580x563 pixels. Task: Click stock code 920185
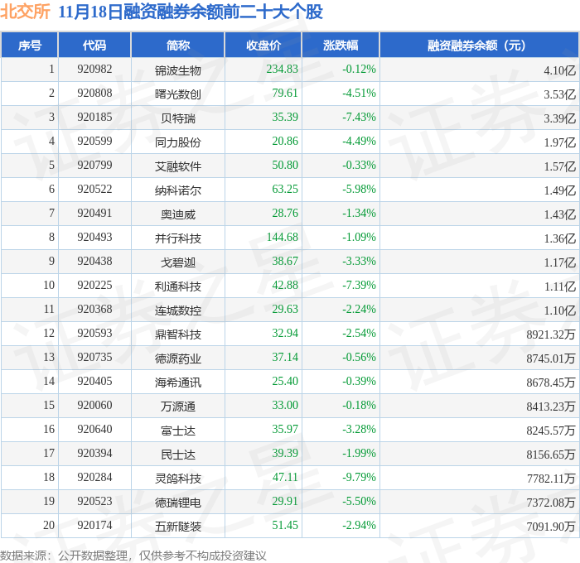tap(94, 118)
